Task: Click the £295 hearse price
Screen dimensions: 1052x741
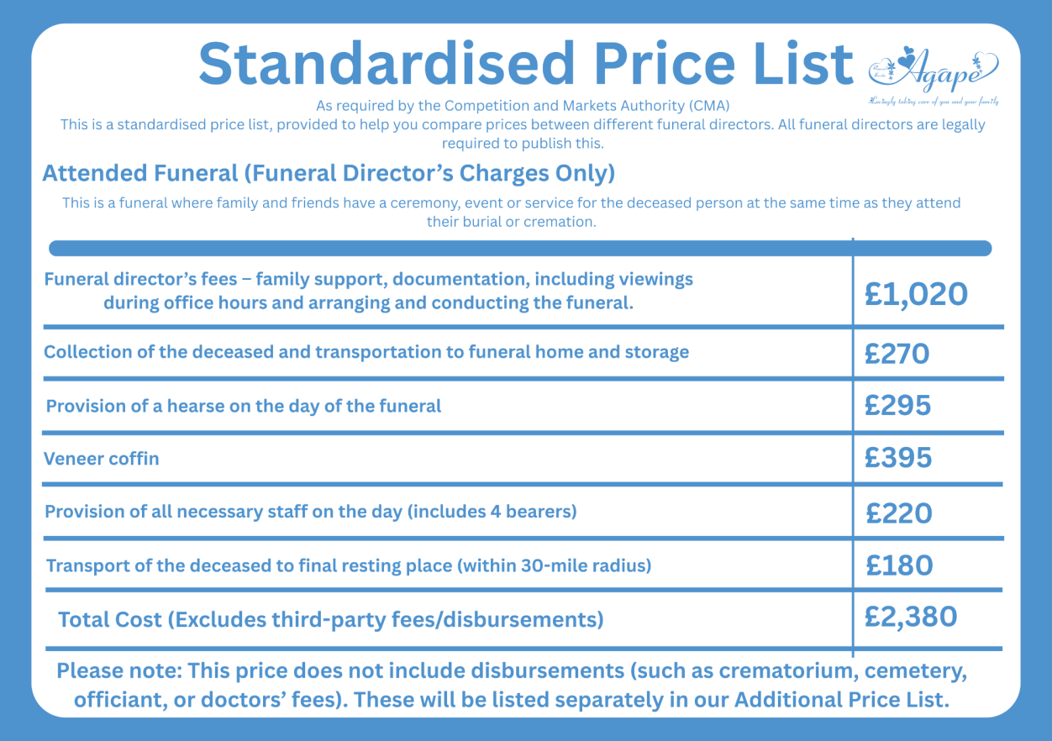Action: pos(898,406)
